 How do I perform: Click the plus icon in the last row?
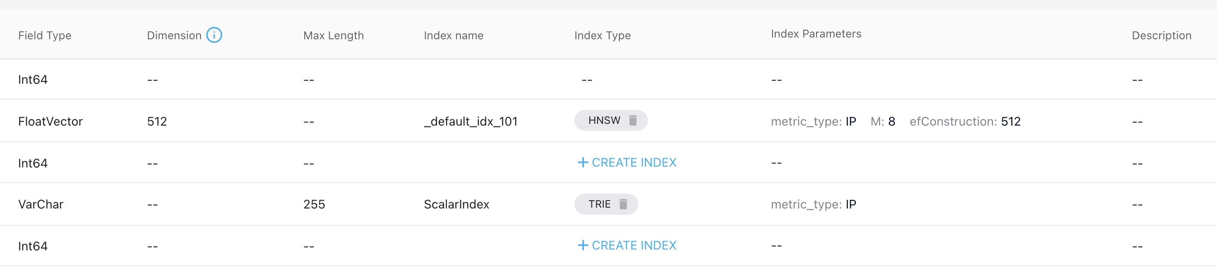[583, 246]
